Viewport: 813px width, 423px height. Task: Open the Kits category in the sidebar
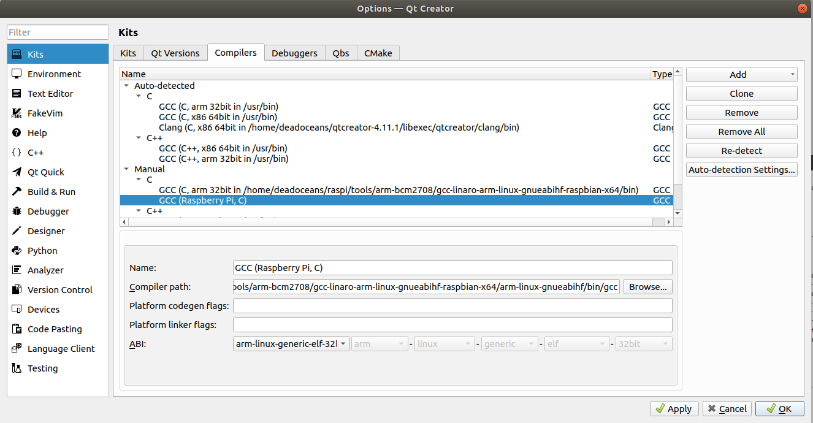coord(58,55)
